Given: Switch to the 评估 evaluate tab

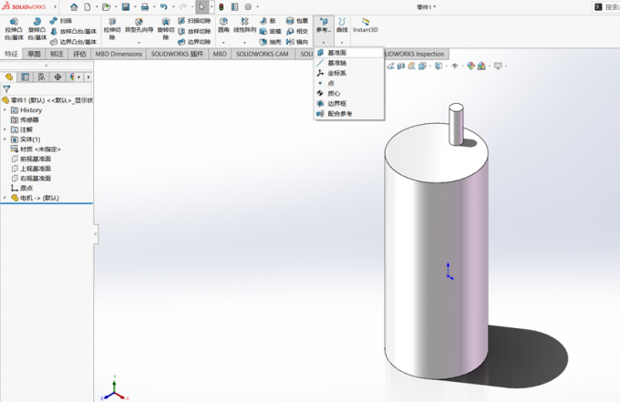Looking at the screenshot, I should pos(79,54).
